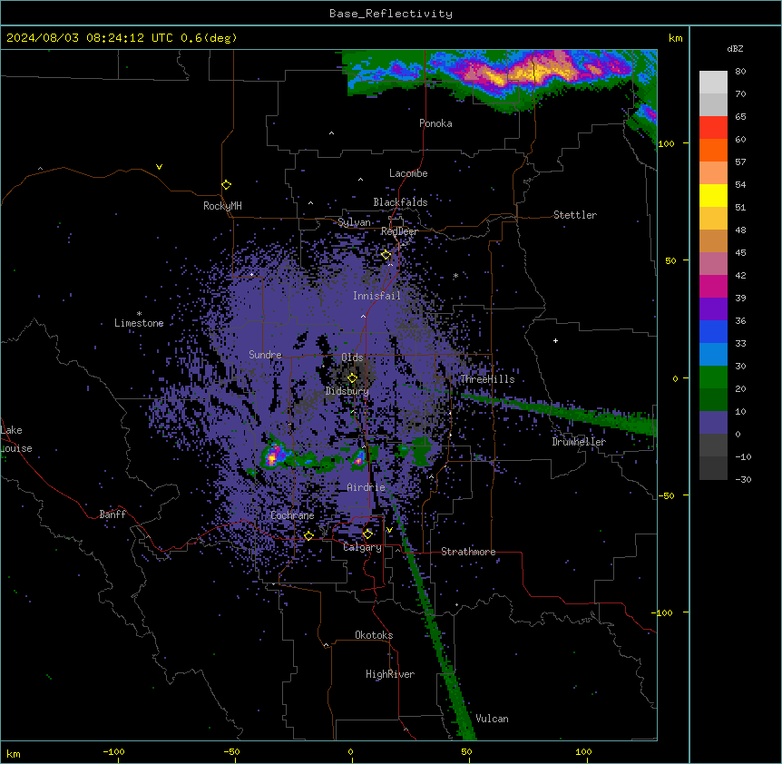782x764 pixels.
Task: Pick the magenta legend swatch between 42 and 39
Action: [713, 287]
